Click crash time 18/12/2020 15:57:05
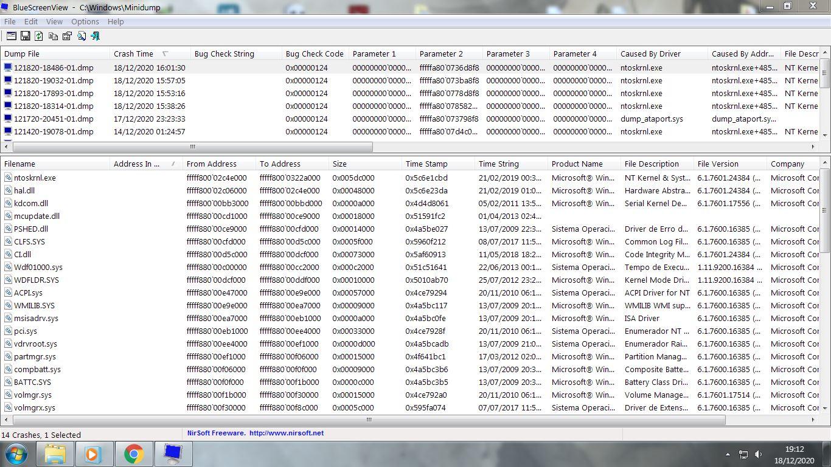The image size is (831, 467). (x=149, y=80)
